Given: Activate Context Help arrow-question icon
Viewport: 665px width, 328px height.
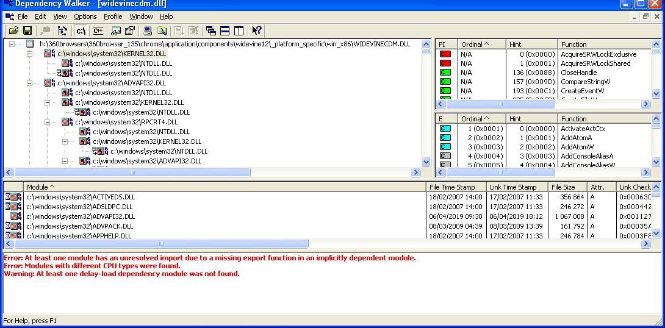Looking at the screenshot, I should coord(257,30).
